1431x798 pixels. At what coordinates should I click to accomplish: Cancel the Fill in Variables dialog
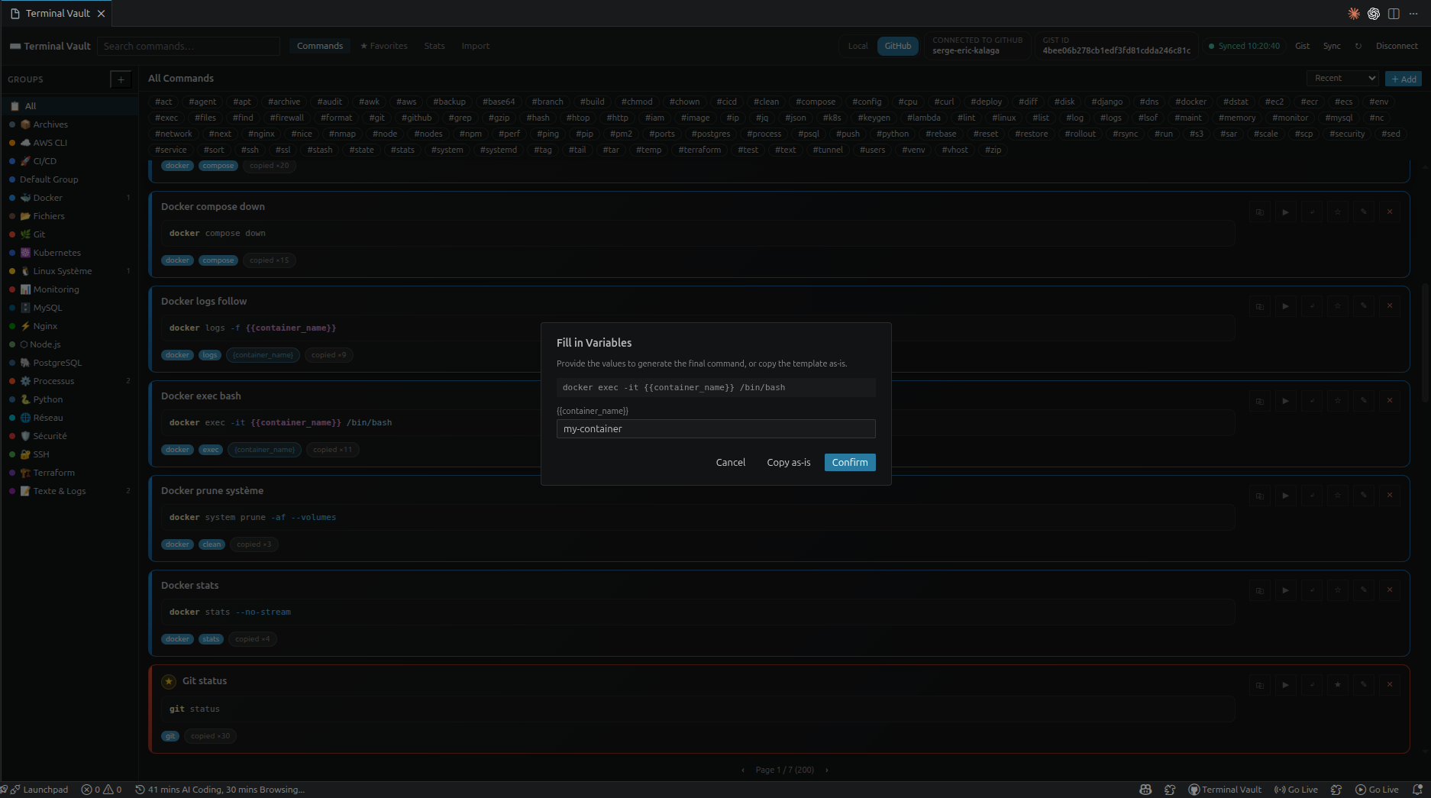click(730, 462)
